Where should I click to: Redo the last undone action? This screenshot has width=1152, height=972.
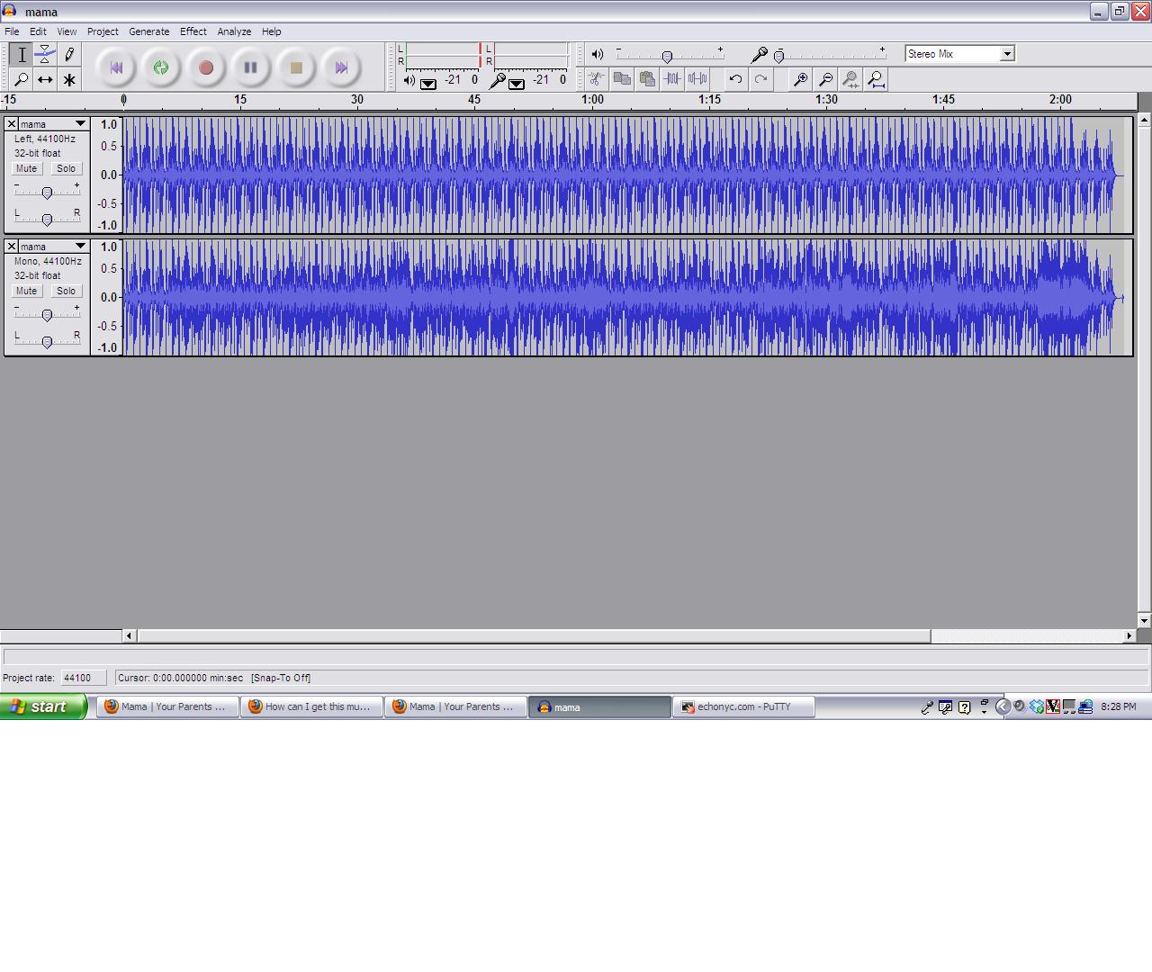pyautogui.click(x=760, y=79)
